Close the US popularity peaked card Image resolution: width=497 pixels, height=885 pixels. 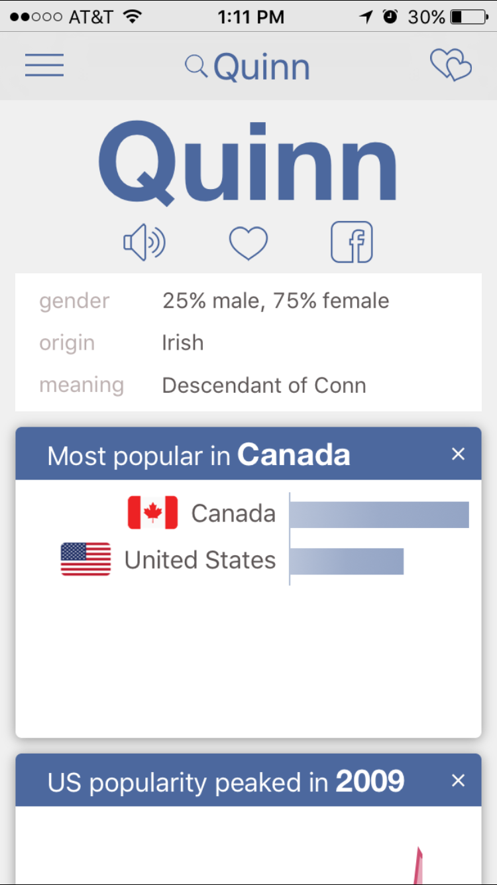458,781
